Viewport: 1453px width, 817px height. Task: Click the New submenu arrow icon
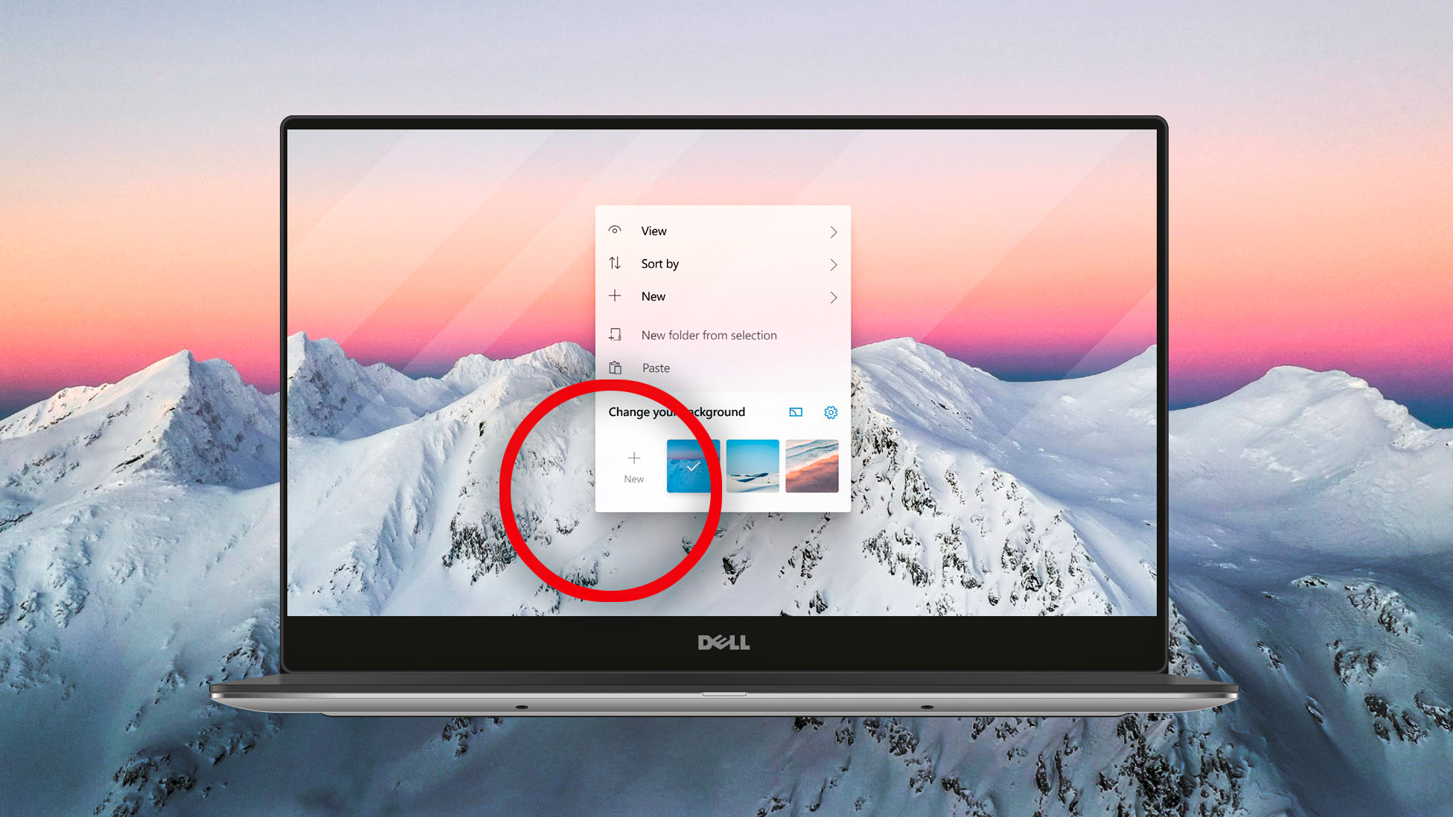pyautogui.click(x=832, y=296)
